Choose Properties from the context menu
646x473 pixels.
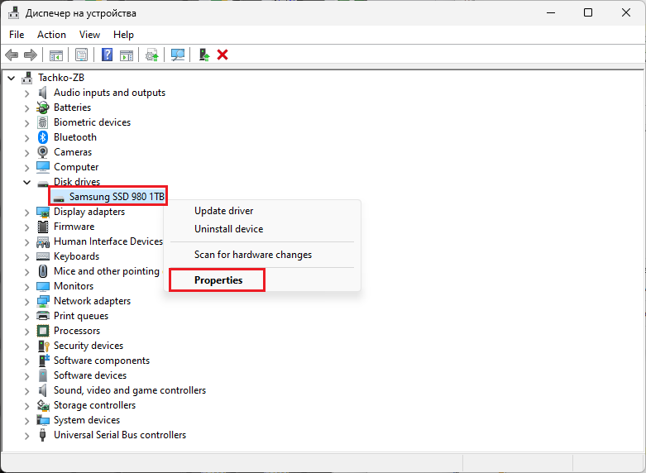click(218, 280)
